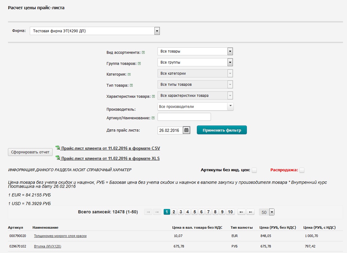
Task: Click help icon beside Группа товаров
Action: pyautogui.click(x=139, y=64)
